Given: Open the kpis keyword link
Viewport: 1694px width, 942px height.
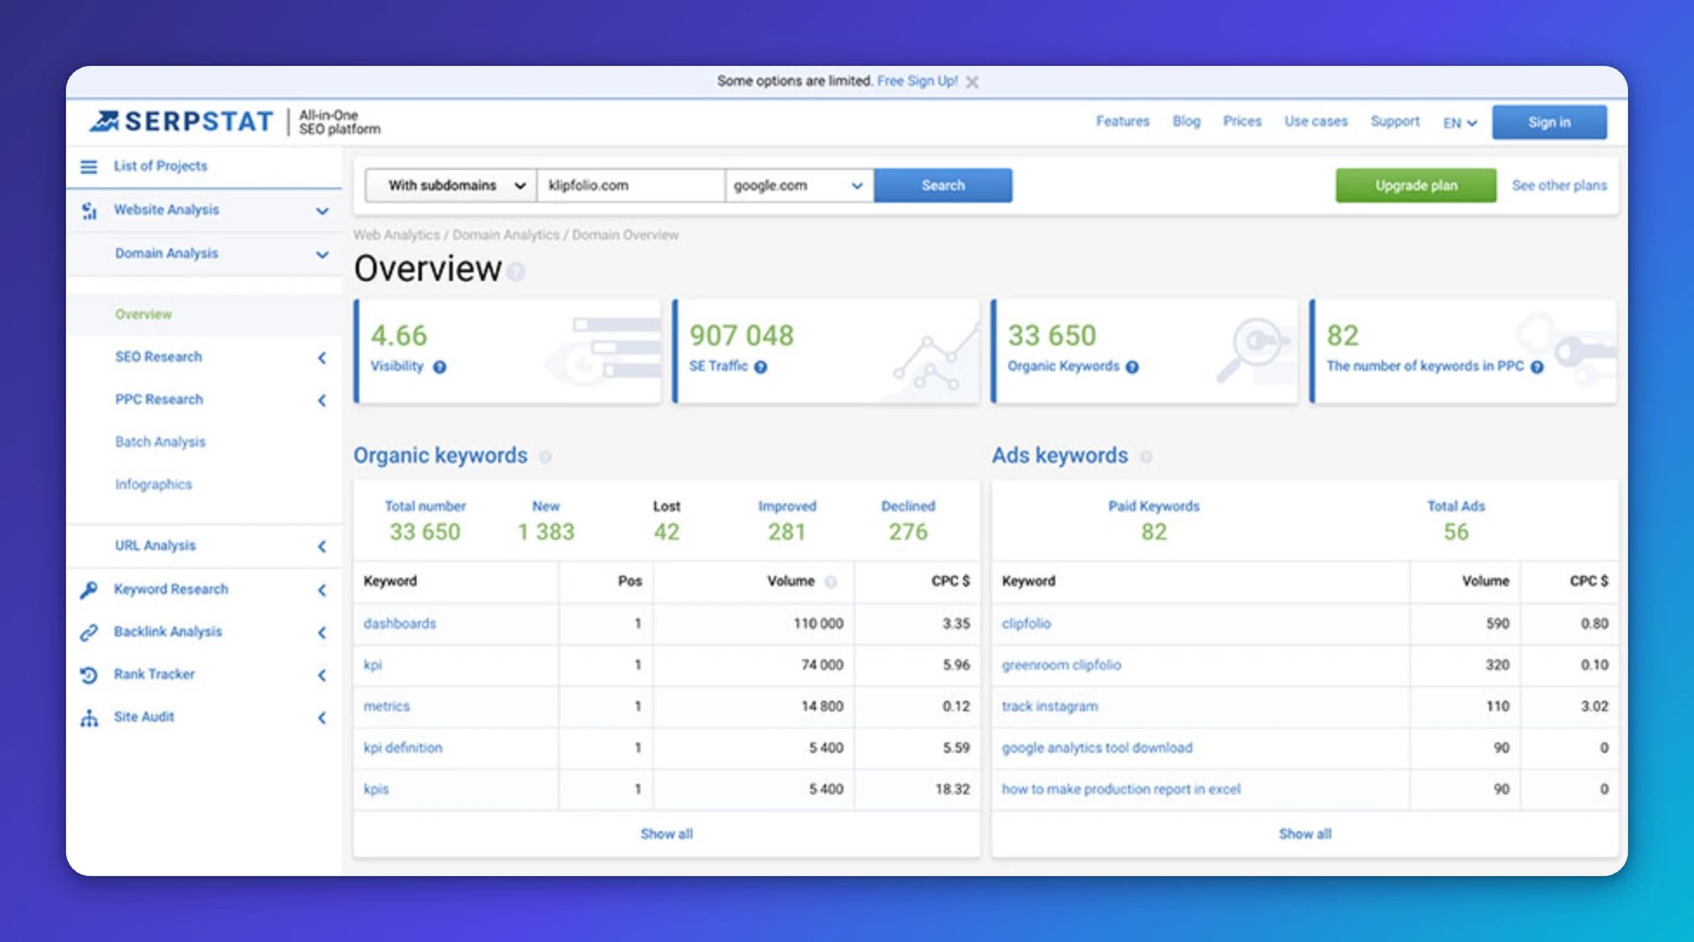Looking at the screenshot, I should click(x=376, y=789).
